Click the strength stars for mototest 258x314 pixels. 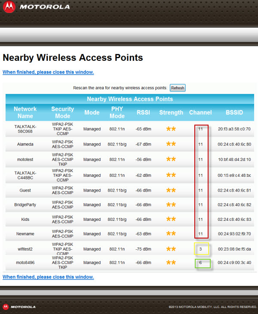point(171,159)
